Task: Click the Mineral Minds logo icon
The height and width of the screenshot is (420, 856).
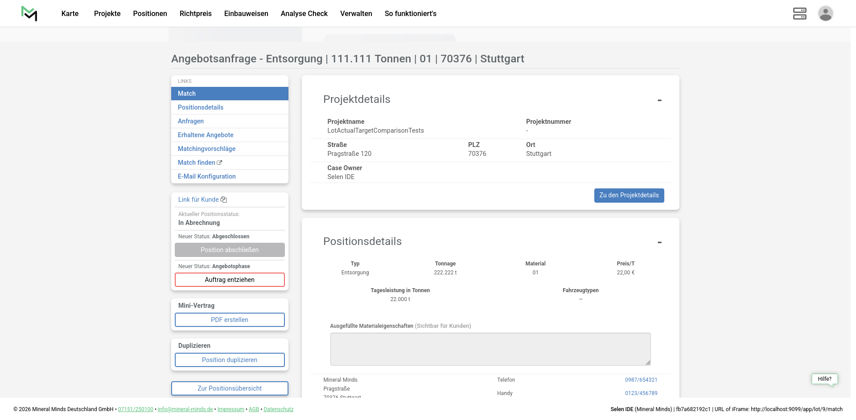Action: point(29,13)
